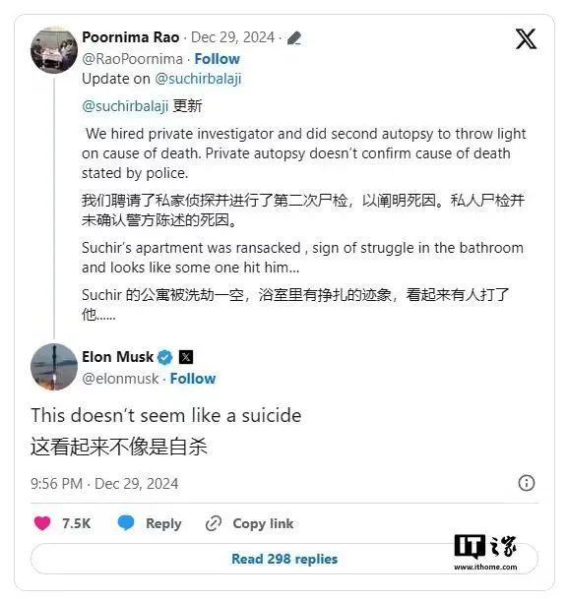Click the blue reply bubble icon
Viewport: 567px width, 599px height.
point(126,522)
